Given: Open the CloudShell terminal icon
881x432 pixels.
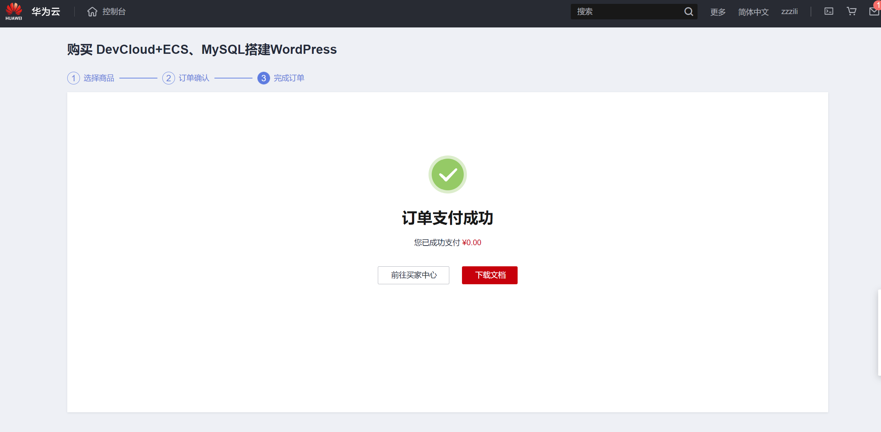Looking at the screenshot, I should [x=829, y=11].
